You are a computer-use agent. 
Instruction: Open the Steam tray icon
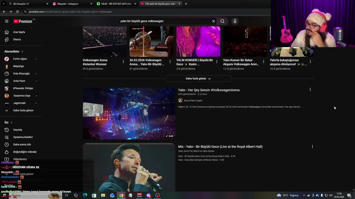coord(308,195)
